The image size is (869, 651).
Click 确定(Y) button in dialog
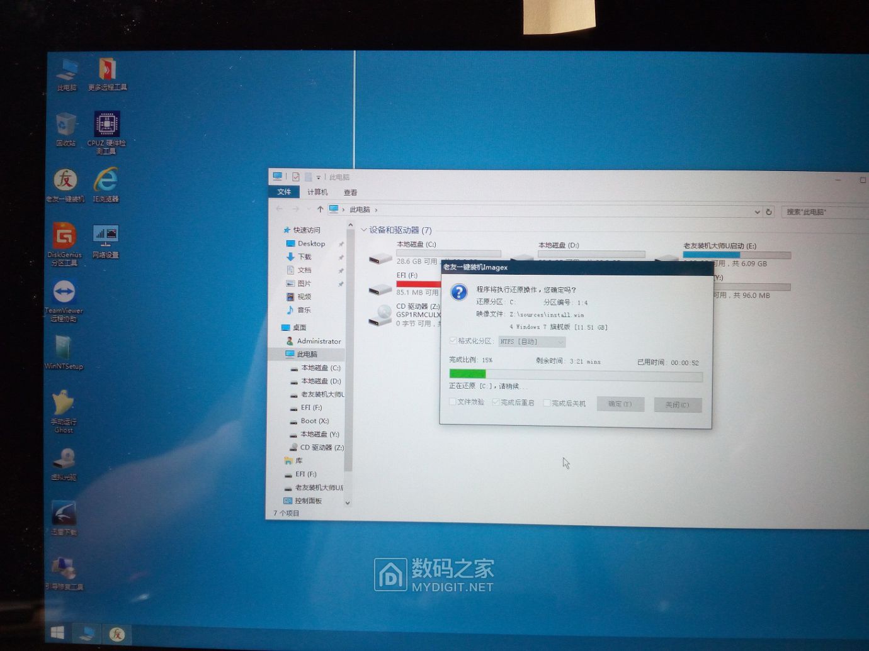(620, 404)
